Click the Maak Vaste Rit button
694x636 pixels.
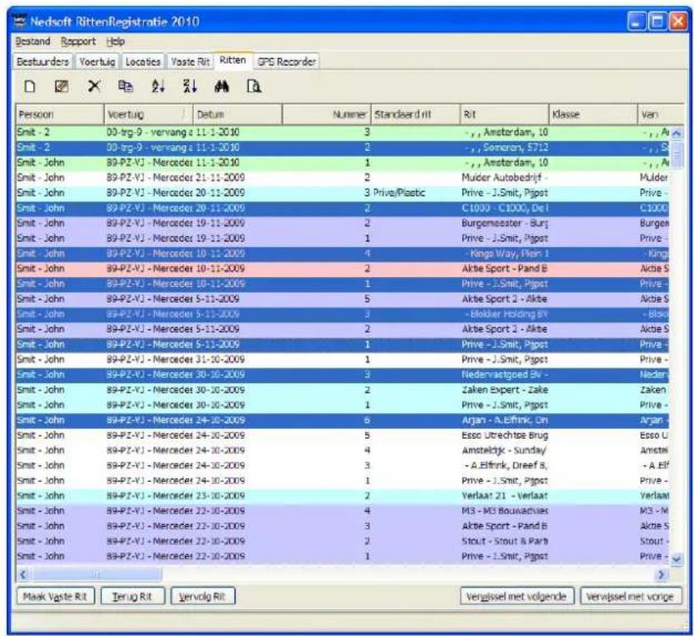56,596
